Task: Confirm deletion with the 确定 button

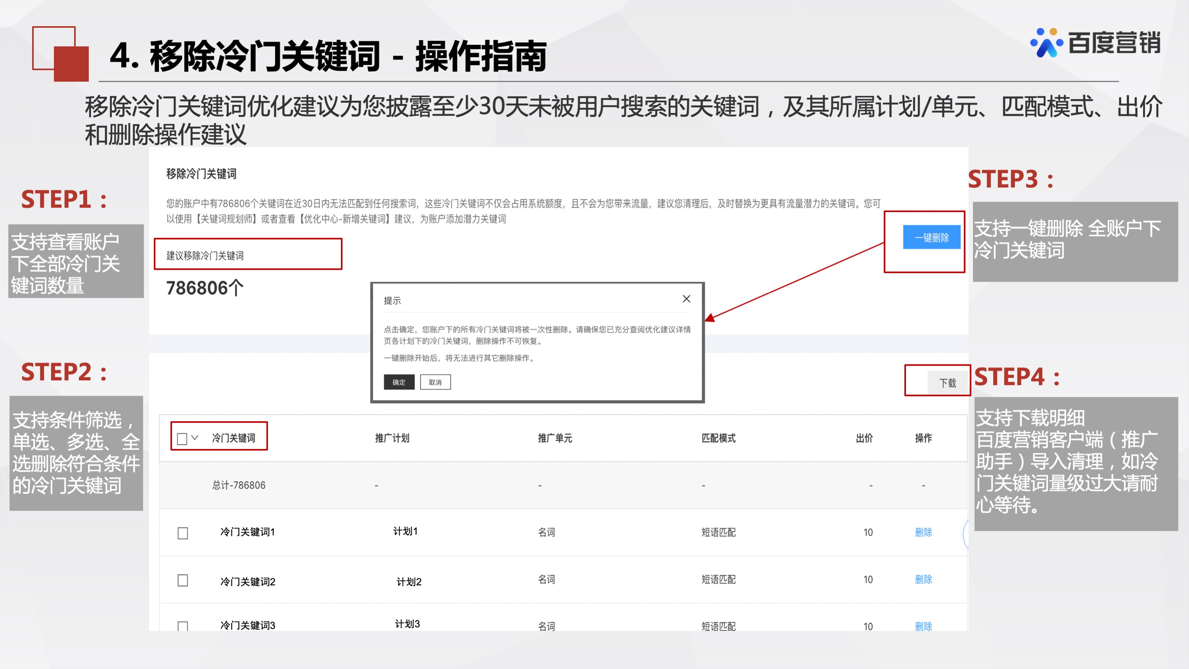Action: click(x=399, y=382)
